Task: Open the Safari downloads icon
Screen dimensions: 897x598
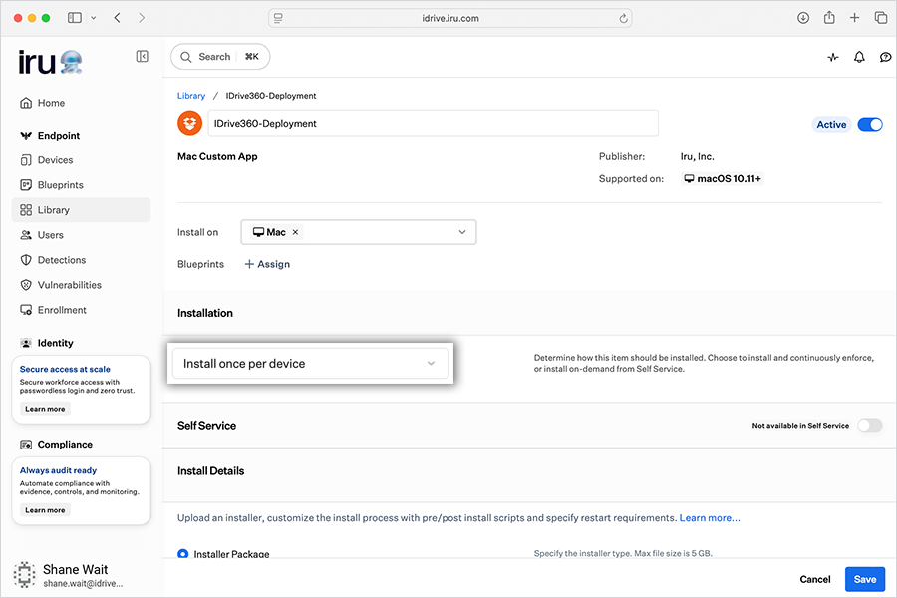Action: 803,18
